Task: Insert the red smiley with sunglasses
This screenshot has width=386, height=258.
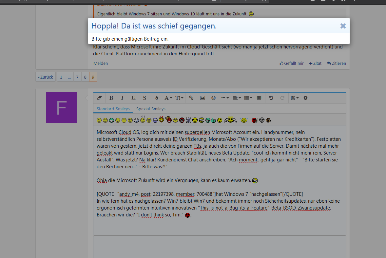Action: [x=254, y=120]
